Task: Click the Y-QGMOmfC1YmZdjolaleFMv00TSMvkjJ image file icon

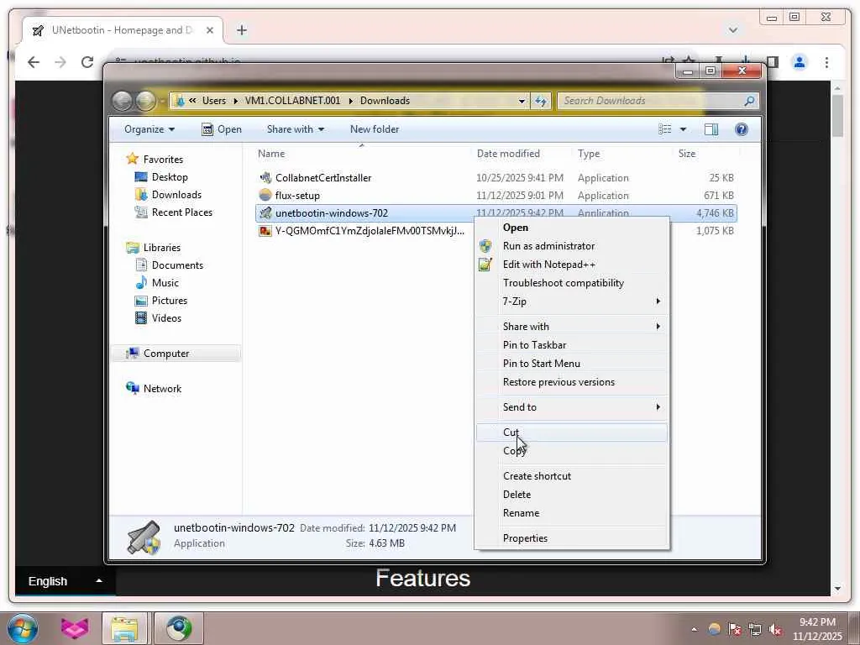Action: pos(265,231)
